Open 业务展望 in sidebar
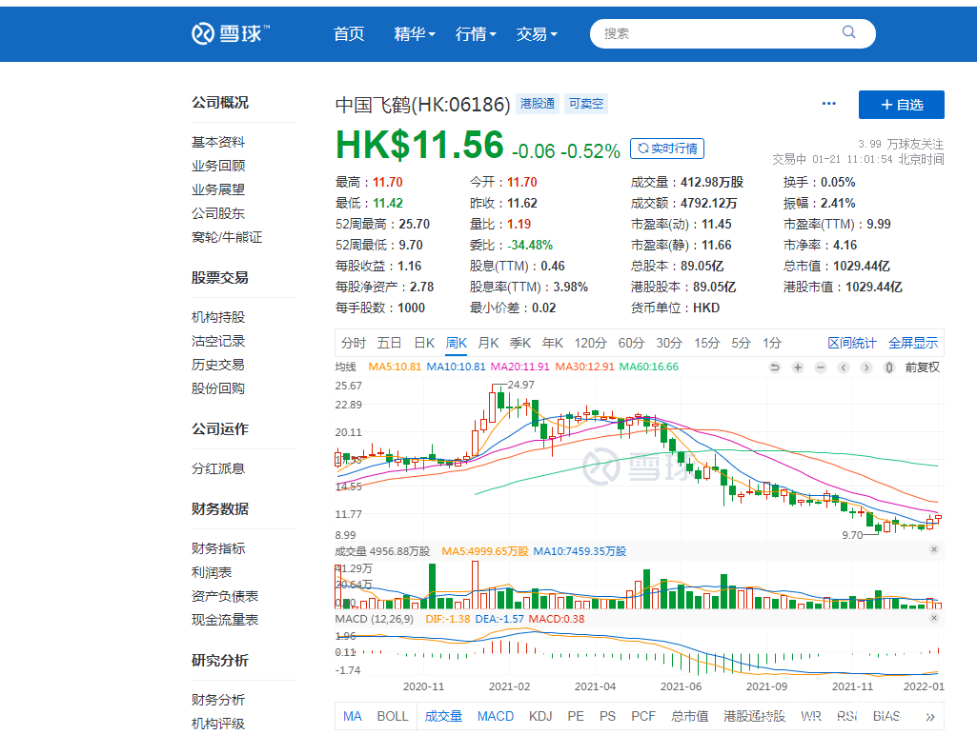The height and width of the screenshot is (735, 977). [x=218, y=189]
